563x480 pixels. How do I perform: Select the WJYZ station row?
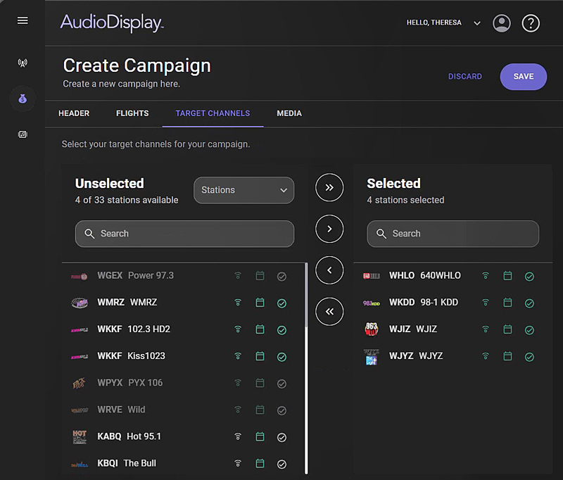(x=453, y=357)
